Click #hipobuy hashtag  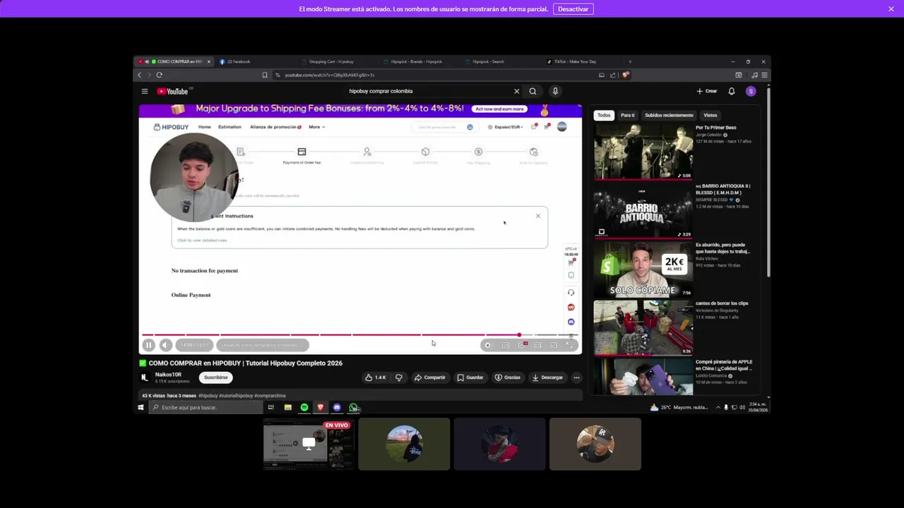pos(208,396)
